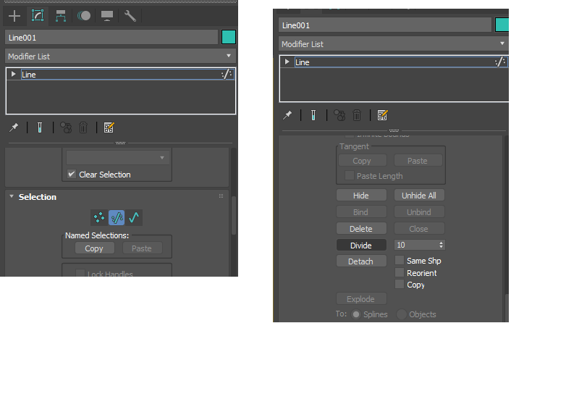587x415 pixels.
Task: Toggle the Paste Length checkbox
Action: pyautogui.click(x=350, y=175)
